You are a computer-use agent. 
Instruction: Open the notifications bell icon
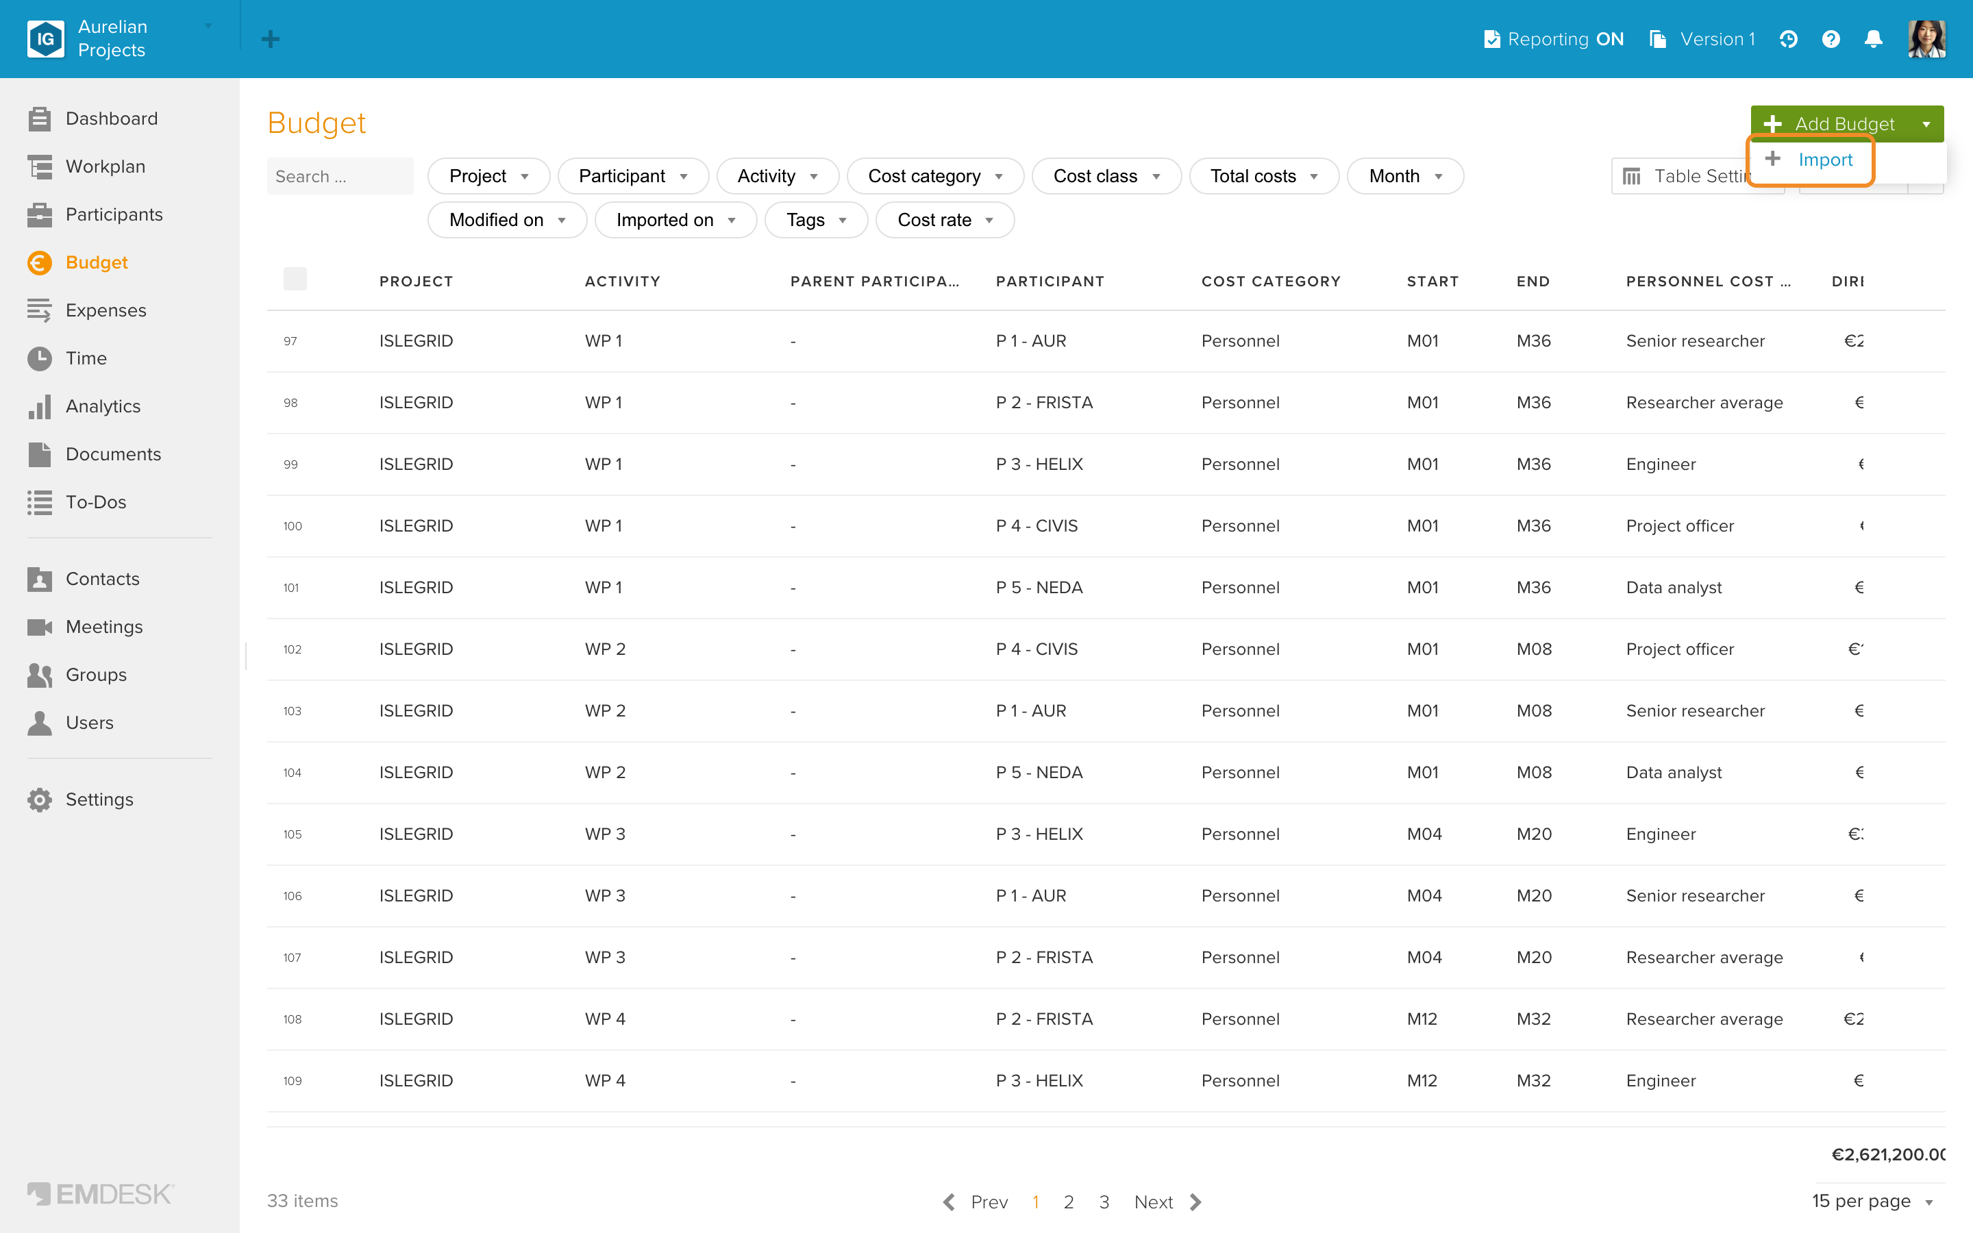[1873, 39]
